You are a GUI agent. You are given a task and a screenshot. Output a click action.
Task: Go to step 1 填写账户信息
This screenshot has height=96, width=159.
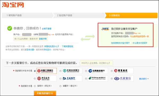27,15
